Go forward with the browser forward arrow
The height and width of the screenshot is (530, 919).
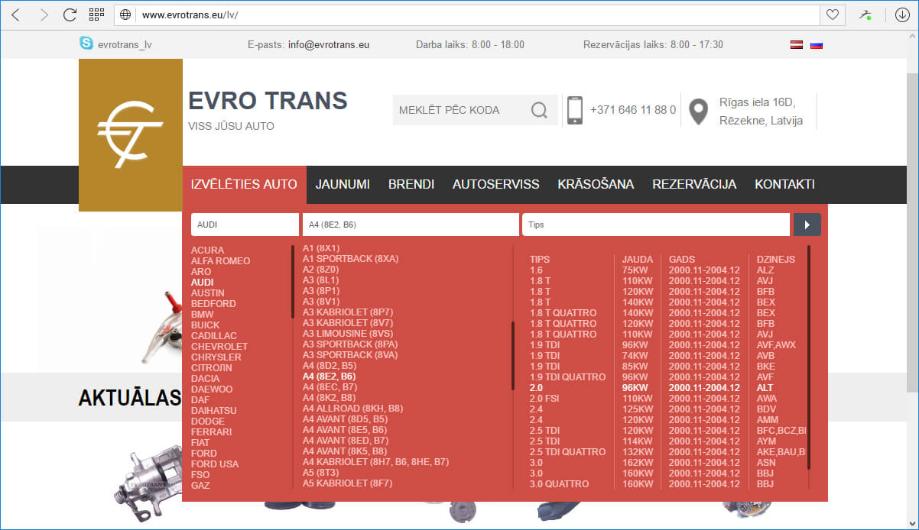[x=44, y=15]
